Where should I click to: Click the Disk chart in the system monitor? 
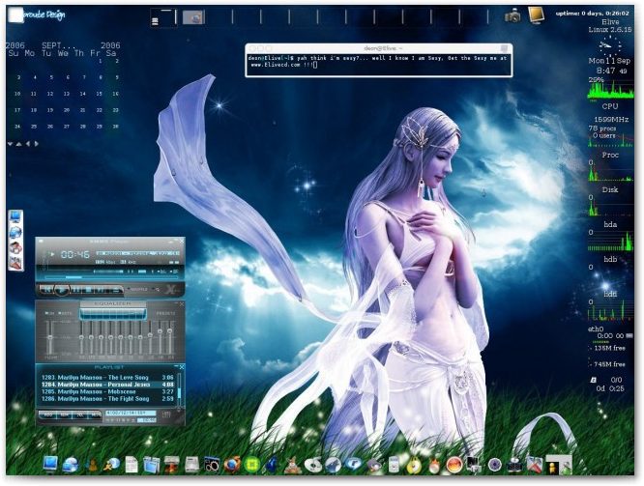(610, 172)
